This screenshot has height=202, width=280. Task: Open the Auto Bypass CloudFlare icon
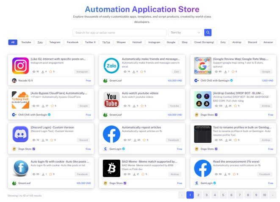click(x=20, y=100)
